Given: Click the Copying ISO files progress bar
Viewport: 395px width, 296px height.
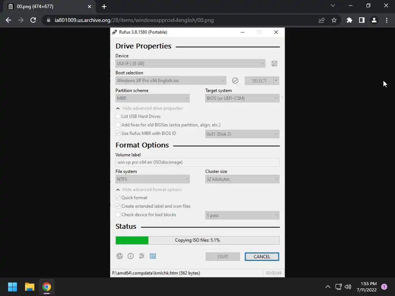Looking at the screenshot, I should [x=197, y=240].
